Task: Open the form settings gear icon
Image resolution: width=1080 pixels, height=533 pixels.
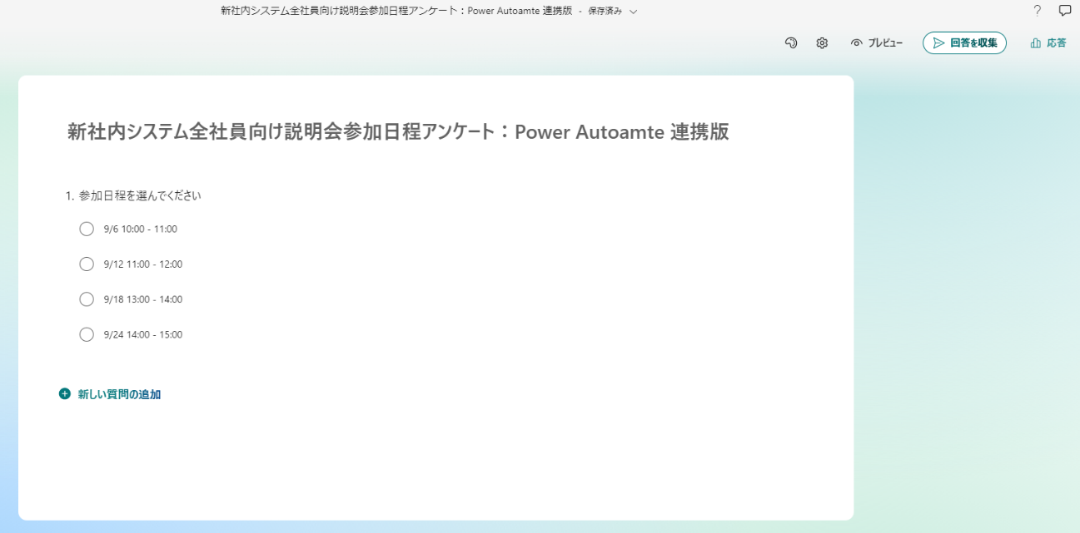Action: tap(822, 43)
